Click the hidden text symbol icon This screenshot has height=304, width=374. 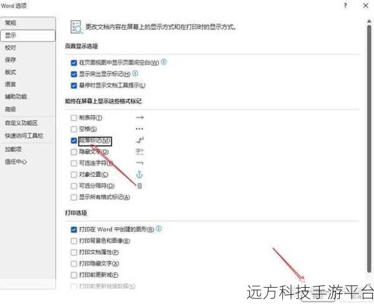(x=140, y=151)
